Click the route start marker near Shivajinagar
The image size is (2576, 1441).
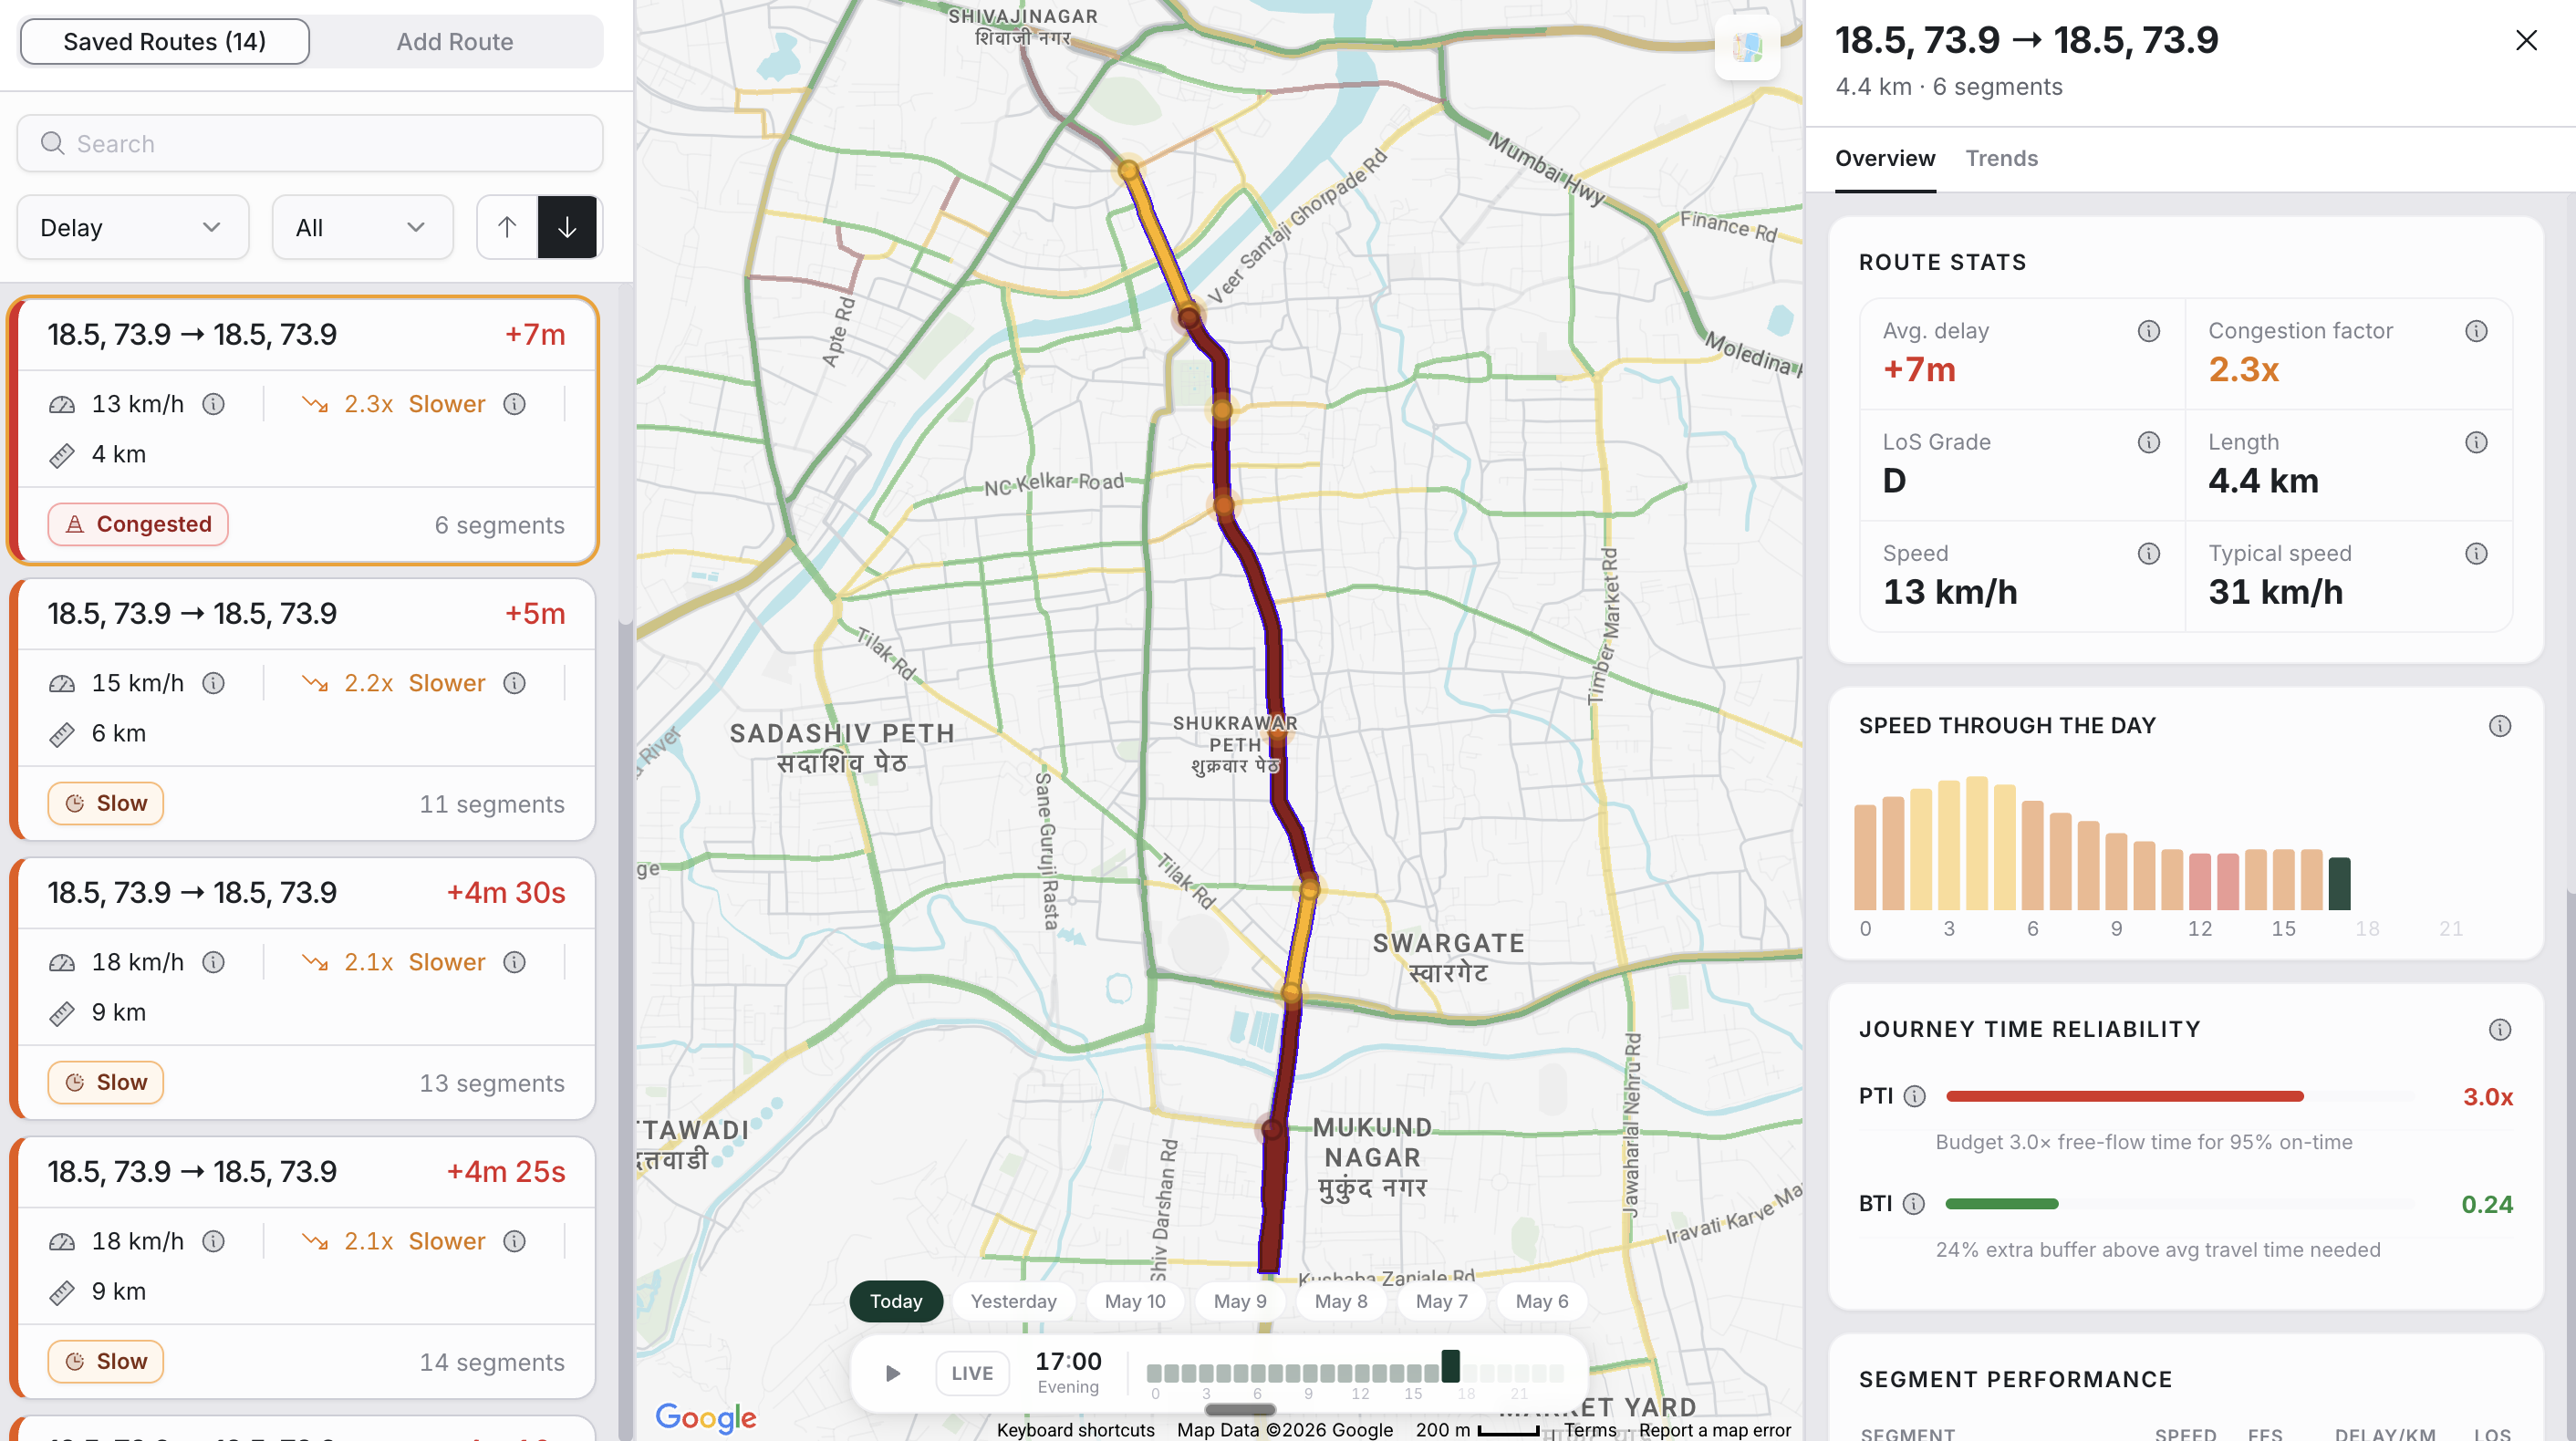[x=1129, y=171]
